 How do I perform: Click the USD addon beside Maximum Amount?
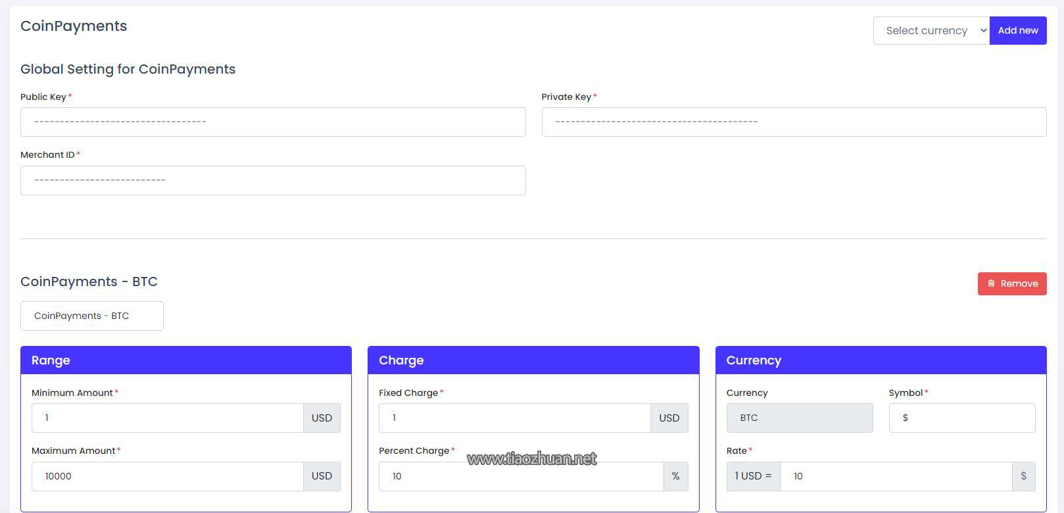point(322,476)
